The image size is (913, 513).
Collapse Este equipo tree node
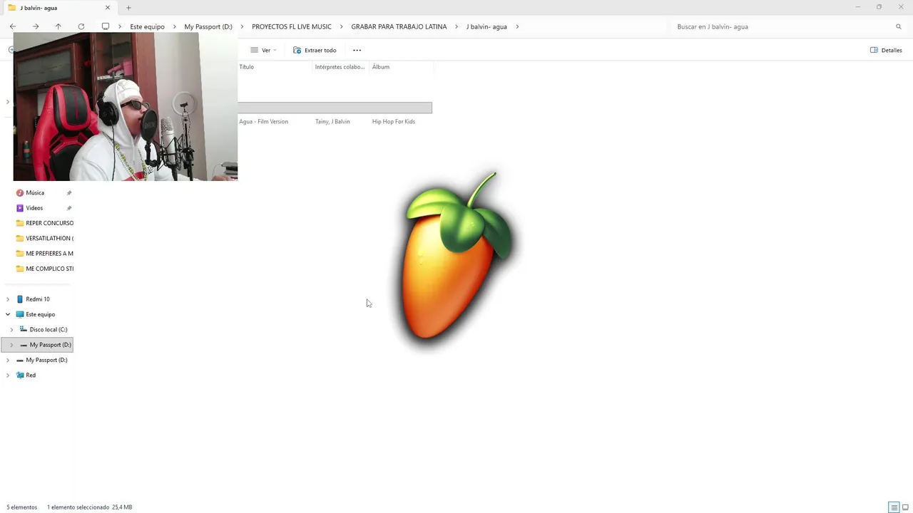(8, 314)
